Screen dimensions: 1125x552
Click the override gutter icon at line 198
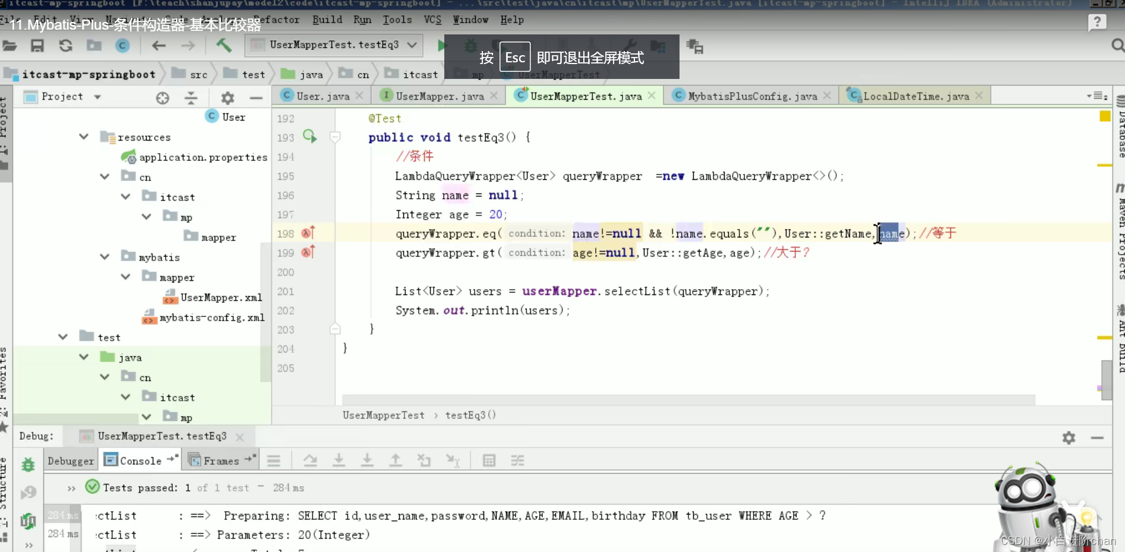click(x=308, y=233)
